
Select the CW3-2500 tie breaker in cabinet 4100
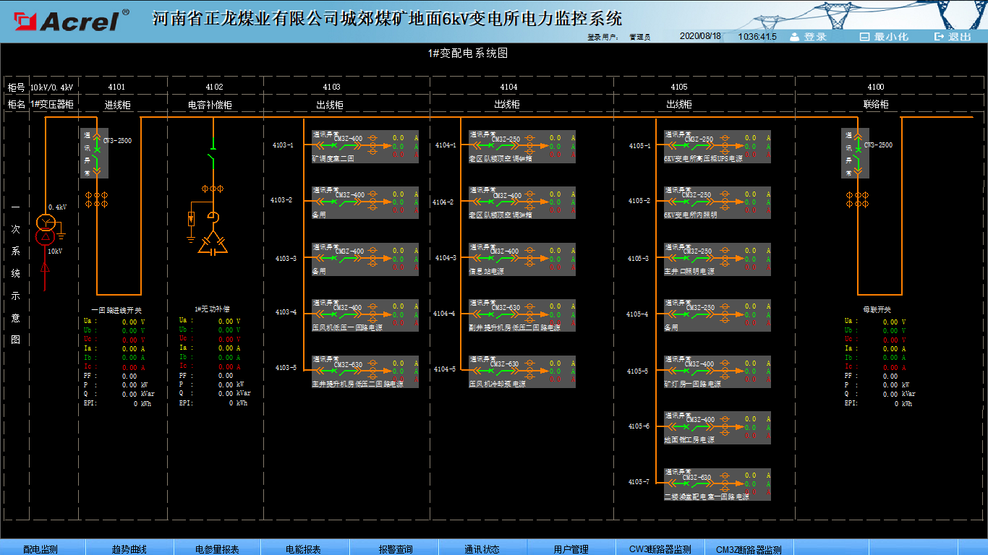(x=857, y=152)
